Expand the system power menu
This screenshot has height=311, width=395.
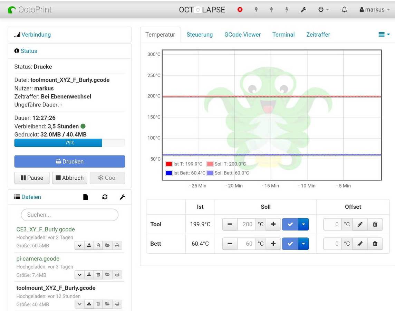[x=324, y=10]
